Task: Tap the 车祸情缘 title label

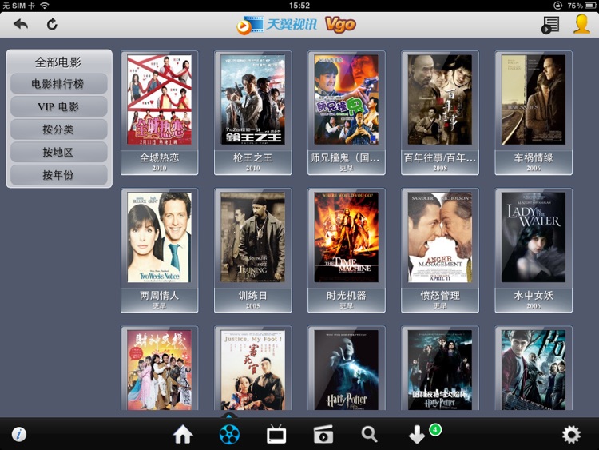Action: (x=534, y=157)
